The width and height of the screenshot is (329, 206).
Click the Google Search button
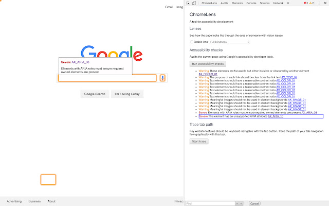95,94
